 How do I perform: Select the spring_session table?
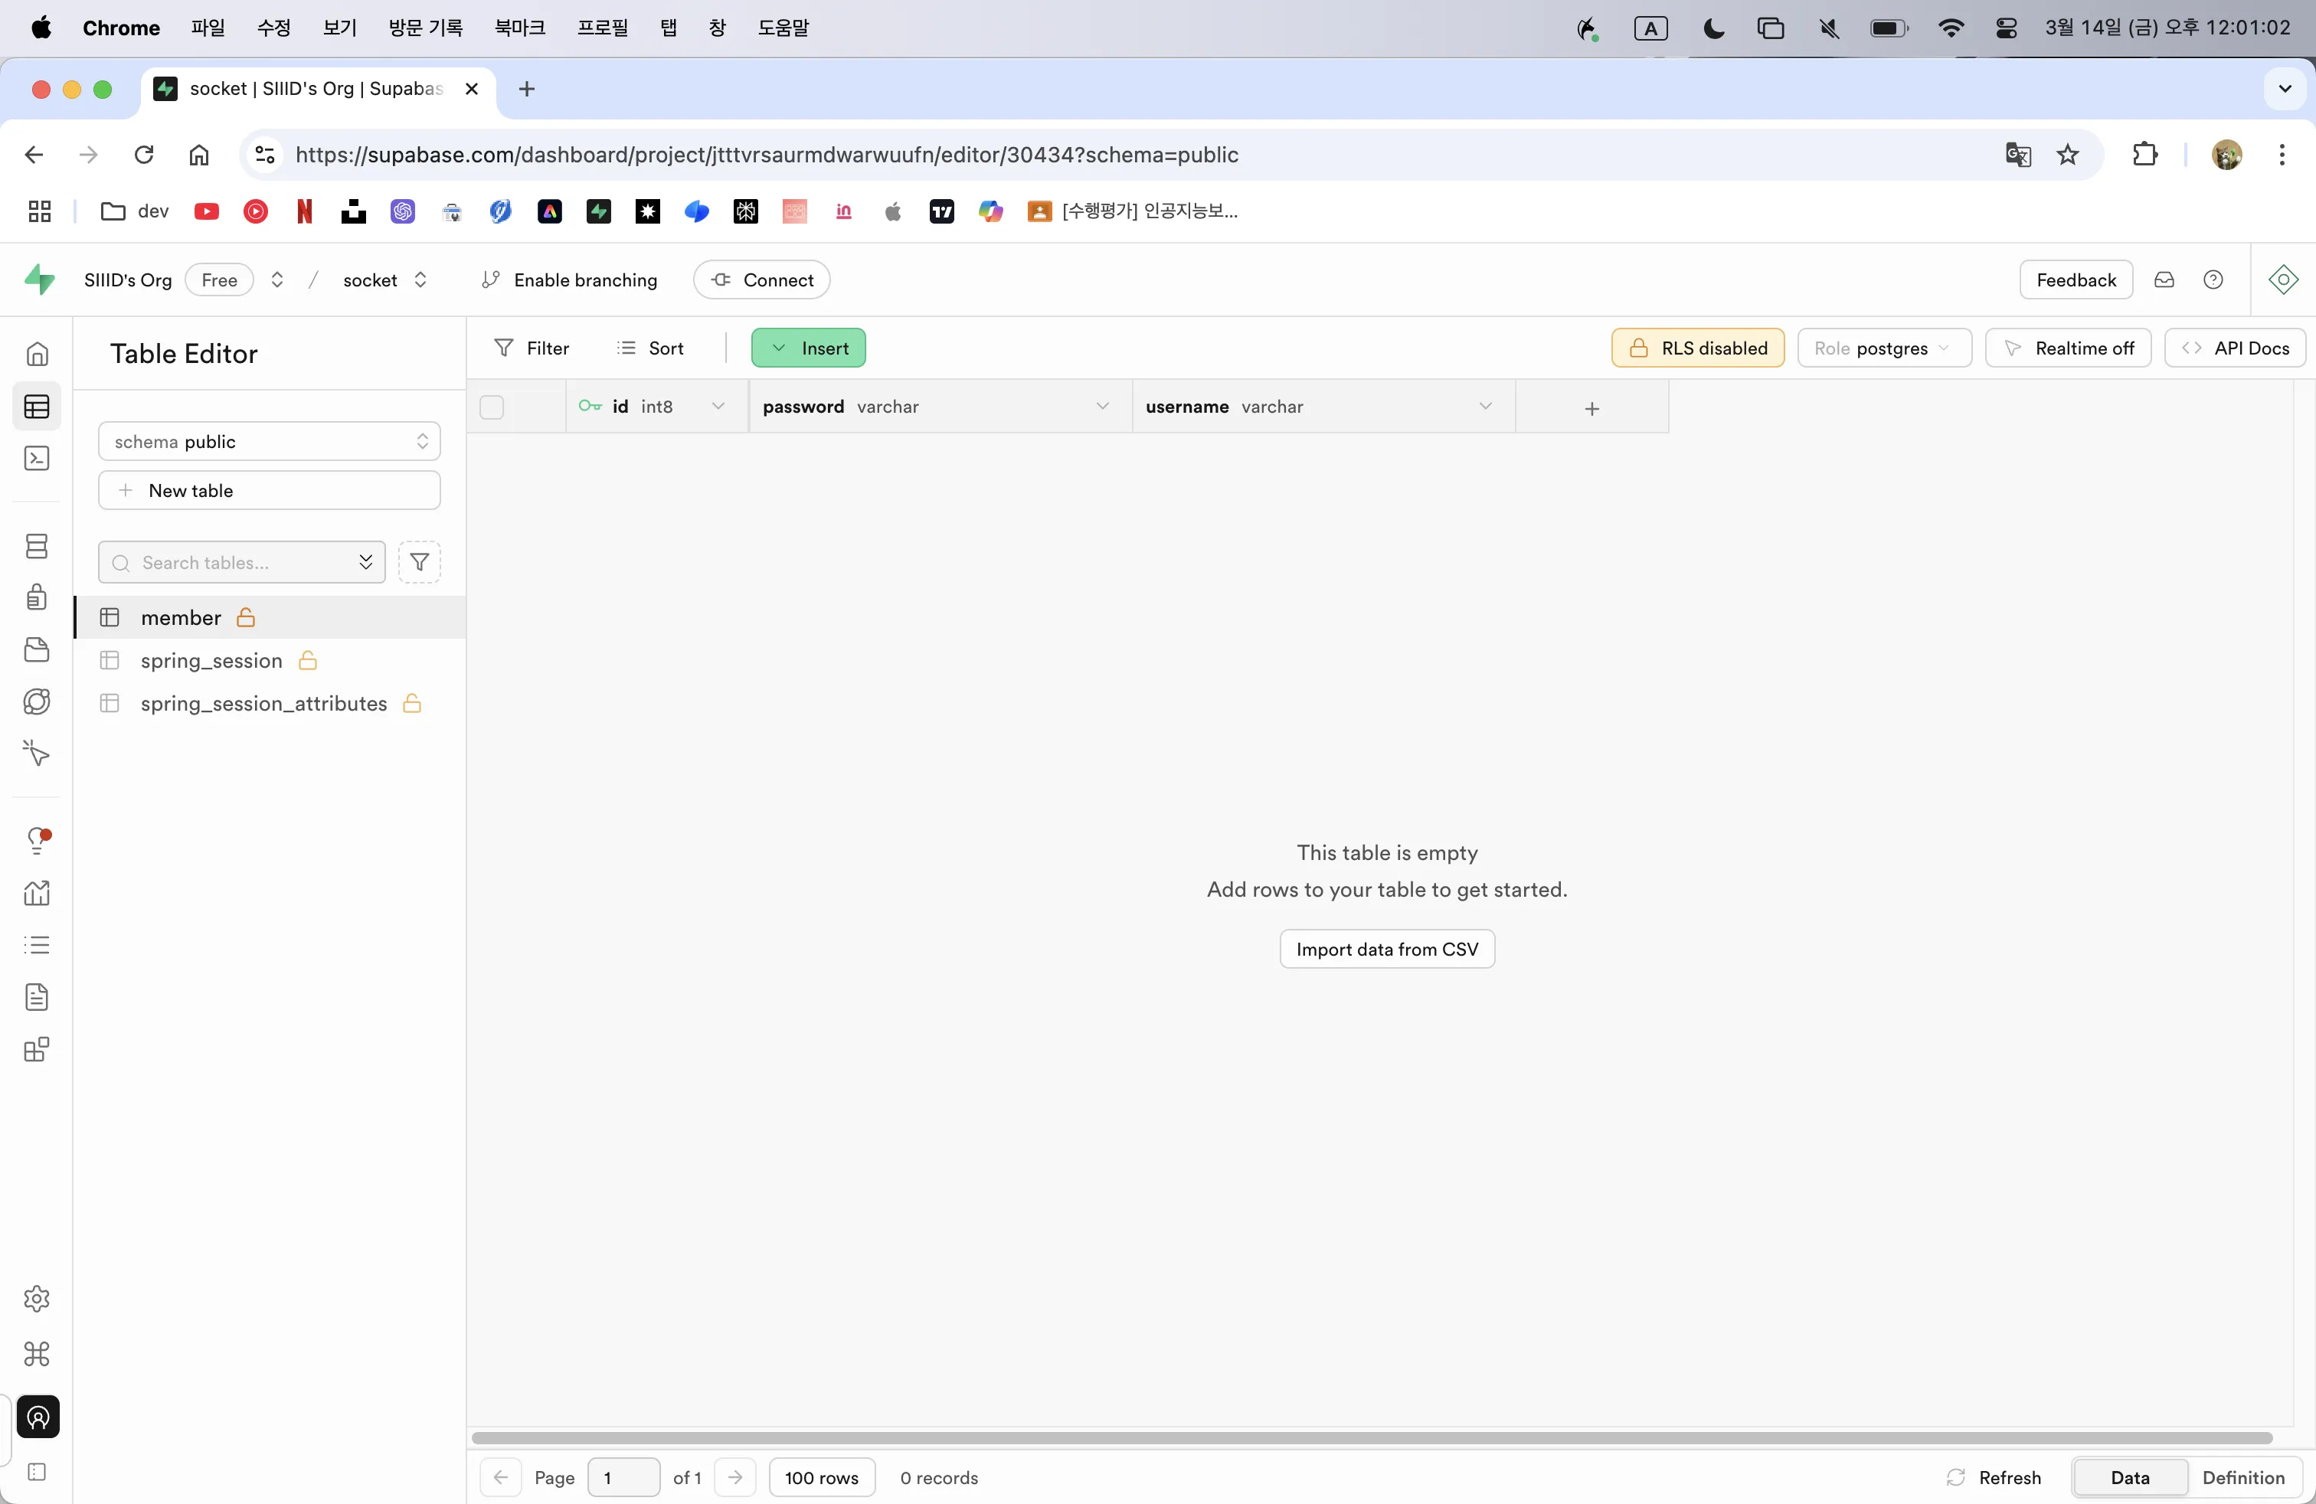(211, 661)
